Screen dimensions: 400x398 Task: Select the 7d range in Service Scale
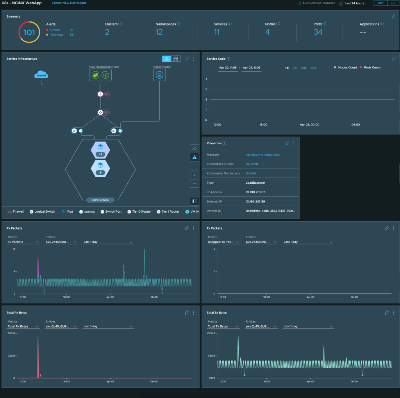coord(295,68)
